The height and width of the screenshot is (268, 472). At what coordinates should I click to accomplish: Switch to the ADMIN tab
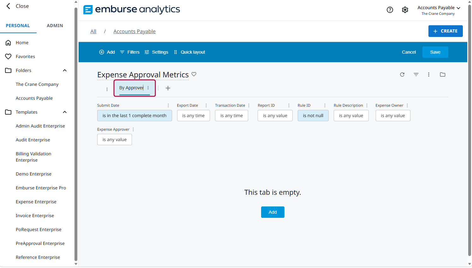[x=55, y=26]
